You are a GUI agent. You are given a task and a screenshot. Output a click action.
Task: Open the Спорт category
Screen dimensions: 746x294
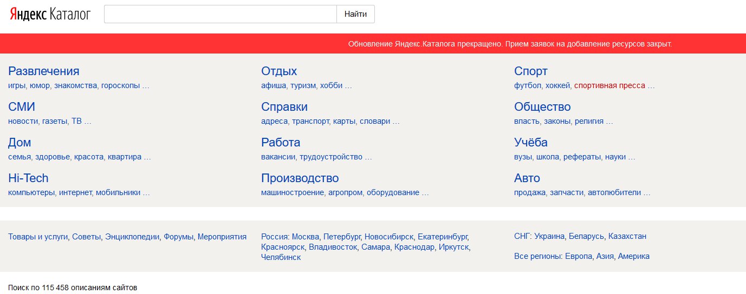(x=531, y=71)
